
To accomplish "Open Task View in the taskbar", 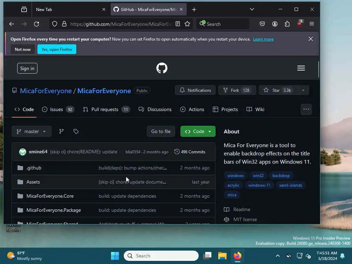I will 207,256.
